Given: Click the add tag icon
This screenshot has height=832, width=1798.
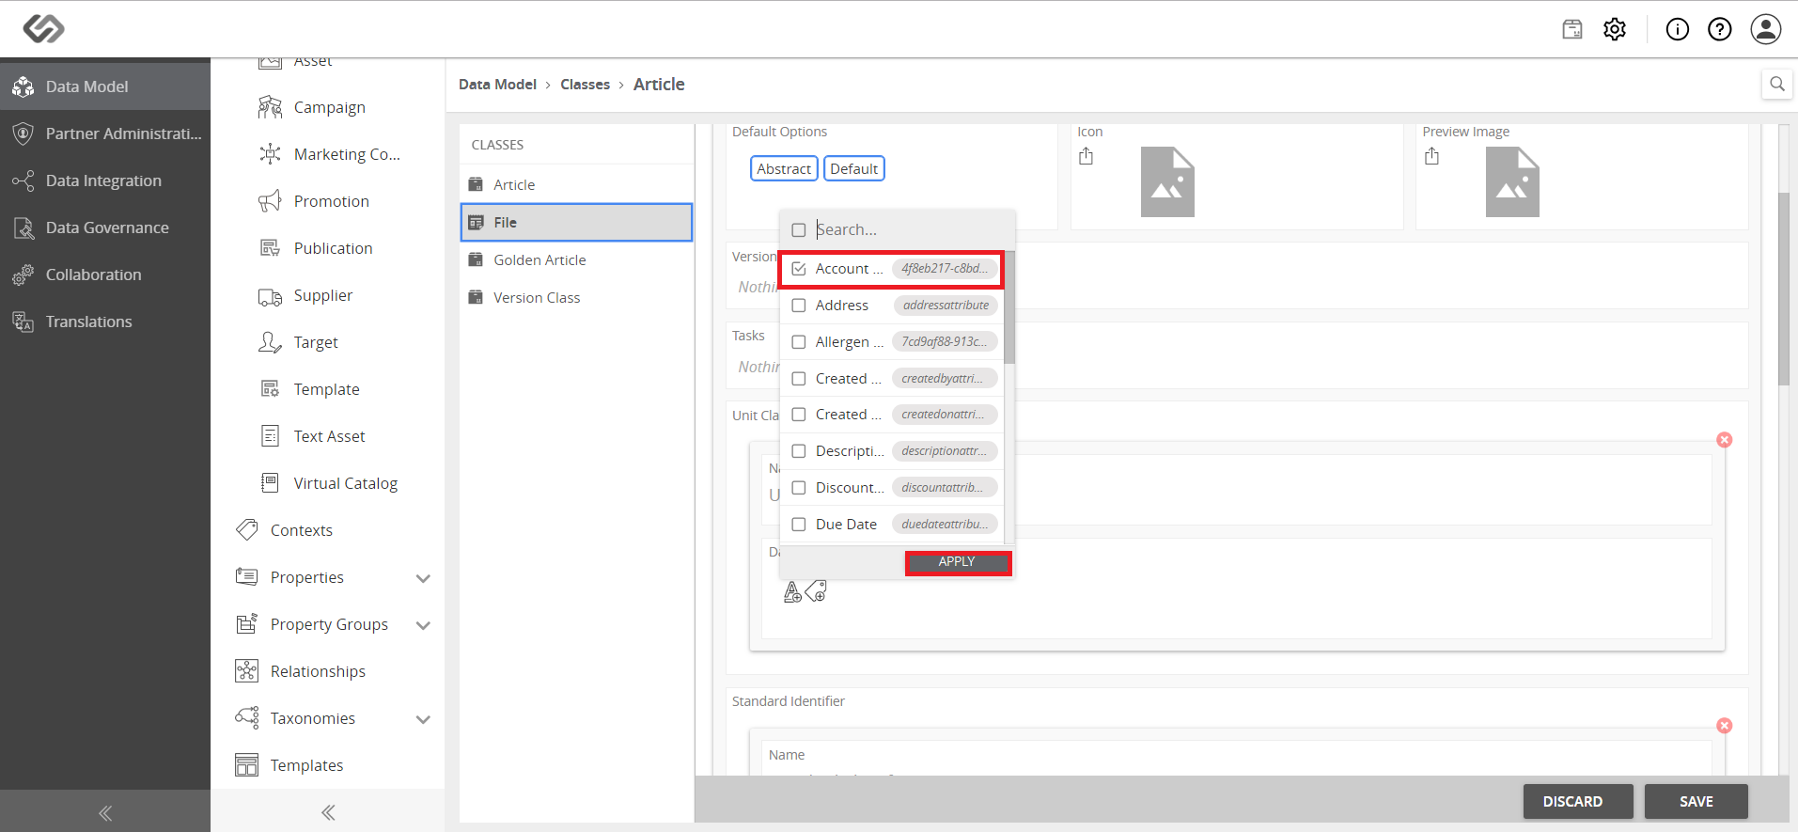Looking at the screenshot, I should tap(816, 590).
